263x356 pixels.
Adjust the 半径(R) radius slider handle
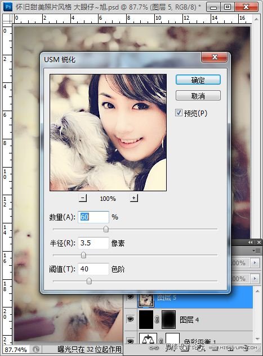coord(83,255)
